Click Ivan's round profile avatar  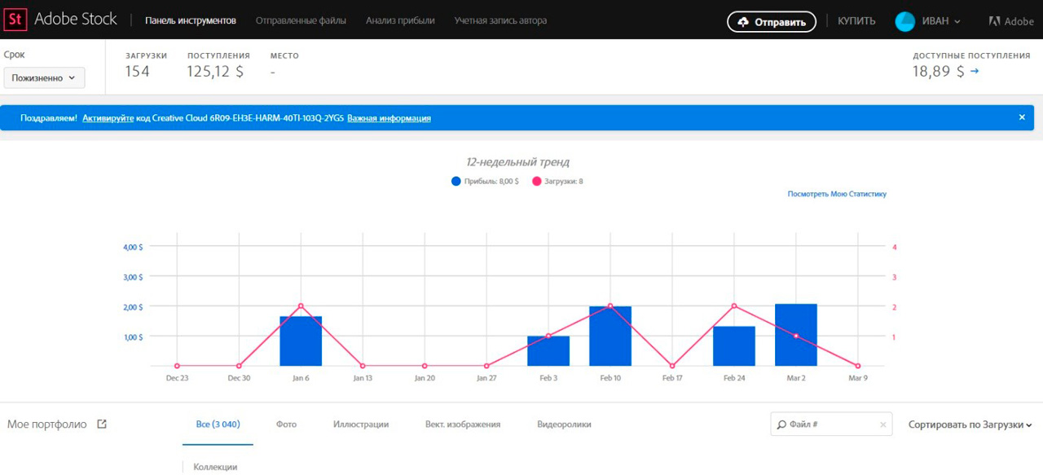(x=904, y=21)
